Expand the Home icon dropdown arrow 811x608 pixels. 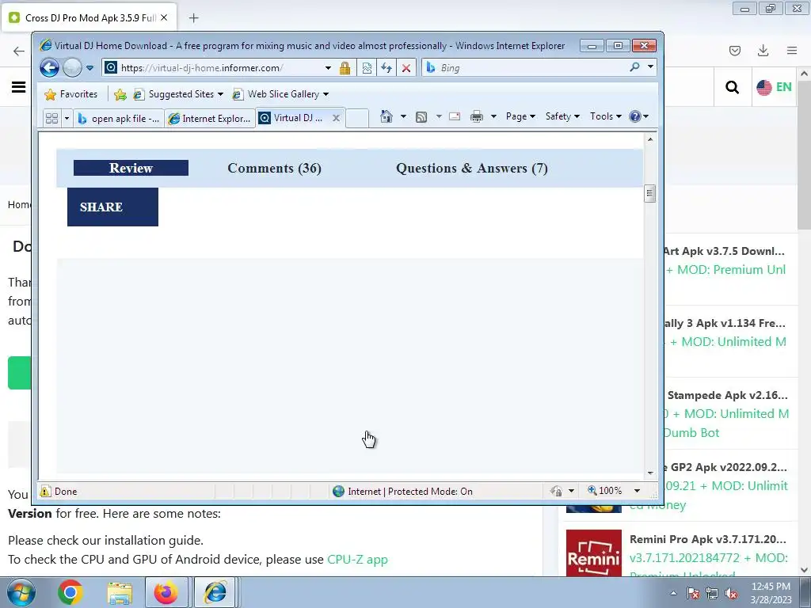(x=403, y=116)
